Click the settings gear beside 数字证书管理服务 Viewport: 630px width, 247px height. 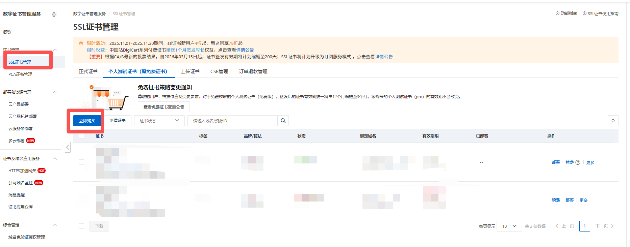tap(54, 14)
